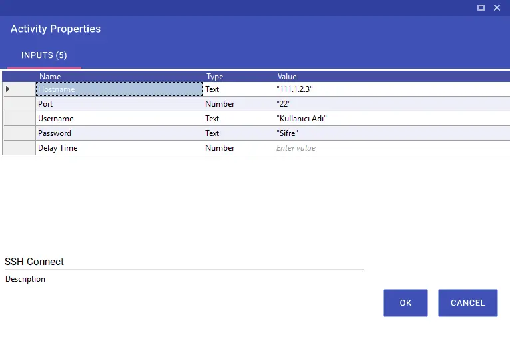Image resolution: width=510 pixels, height=353 pixels.
Task: Select the Delay Time name cell
Action: pos(119,148)
